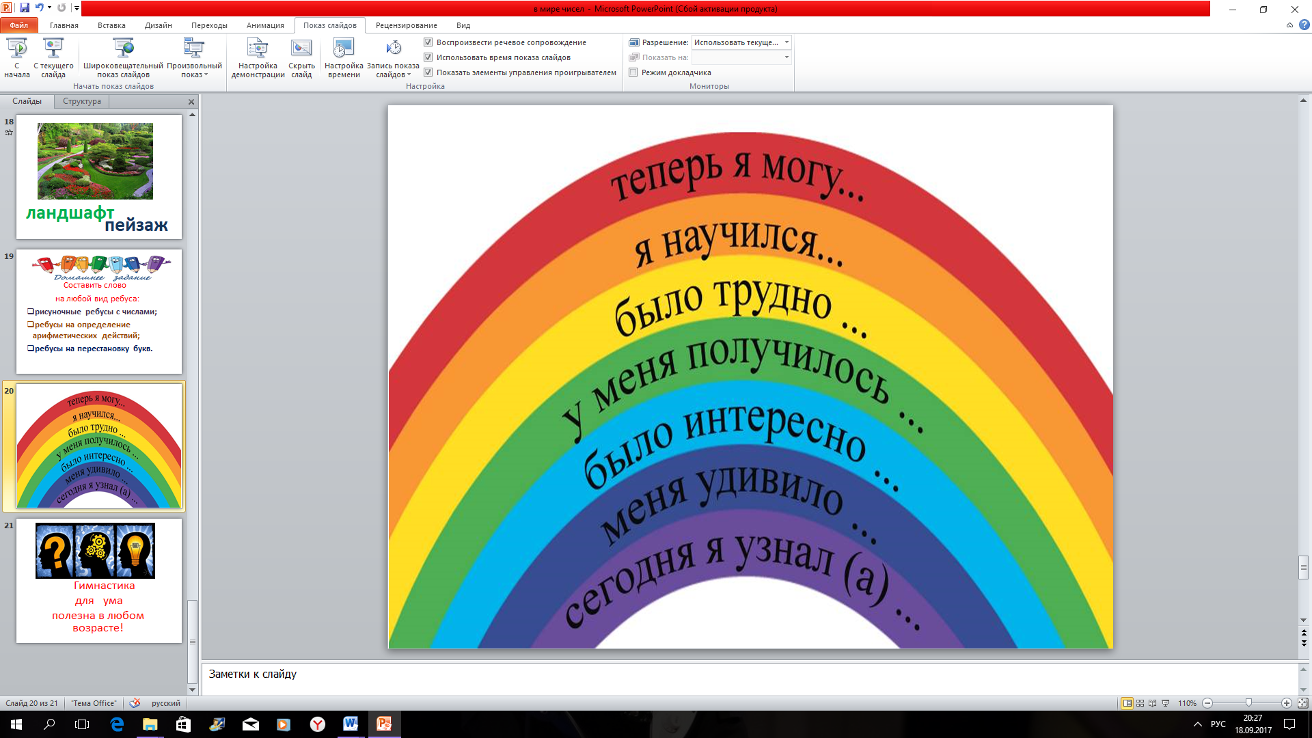Go to next slide double-arrow button
This screenshot has height=738, width=1312.
click(x=1304, y=643)
